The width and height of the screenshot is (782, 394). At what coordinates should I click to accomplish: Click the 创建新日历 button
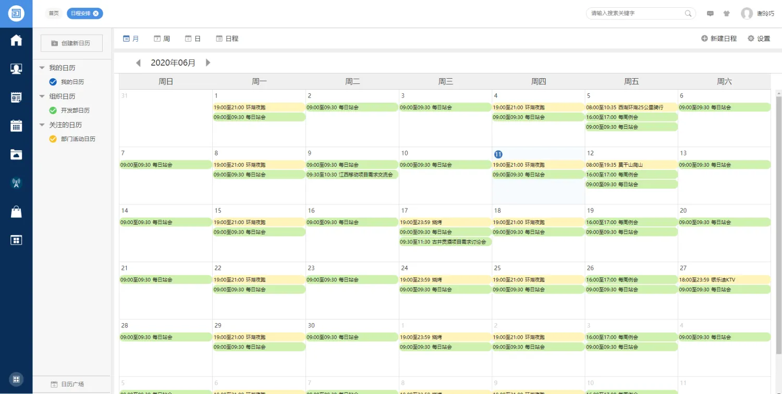pyautogui.click(x=71, y=43)
